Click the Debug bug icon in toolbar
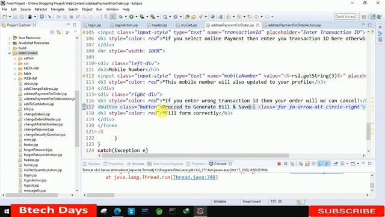 click(x=120, y=17)
